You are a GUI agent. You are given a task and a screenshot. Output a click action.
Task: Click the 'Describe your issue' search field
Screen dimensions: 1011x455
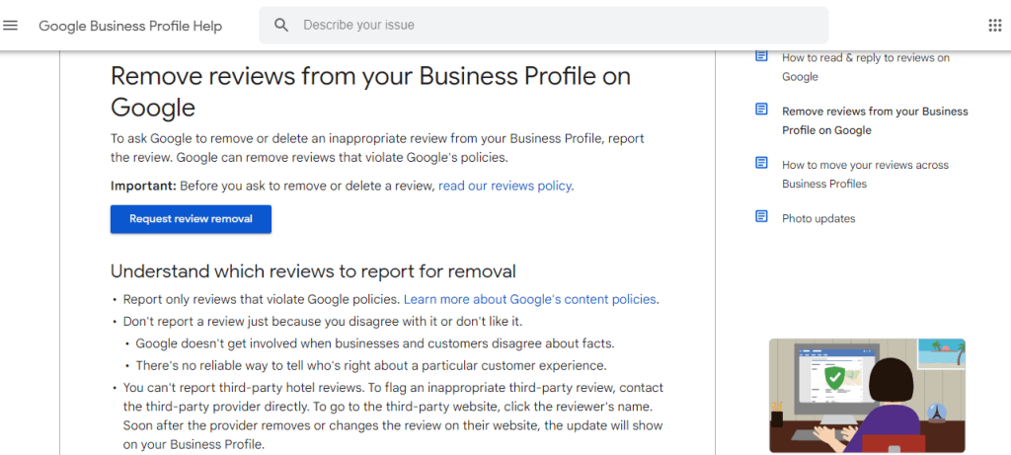click(x=544, y=25)
